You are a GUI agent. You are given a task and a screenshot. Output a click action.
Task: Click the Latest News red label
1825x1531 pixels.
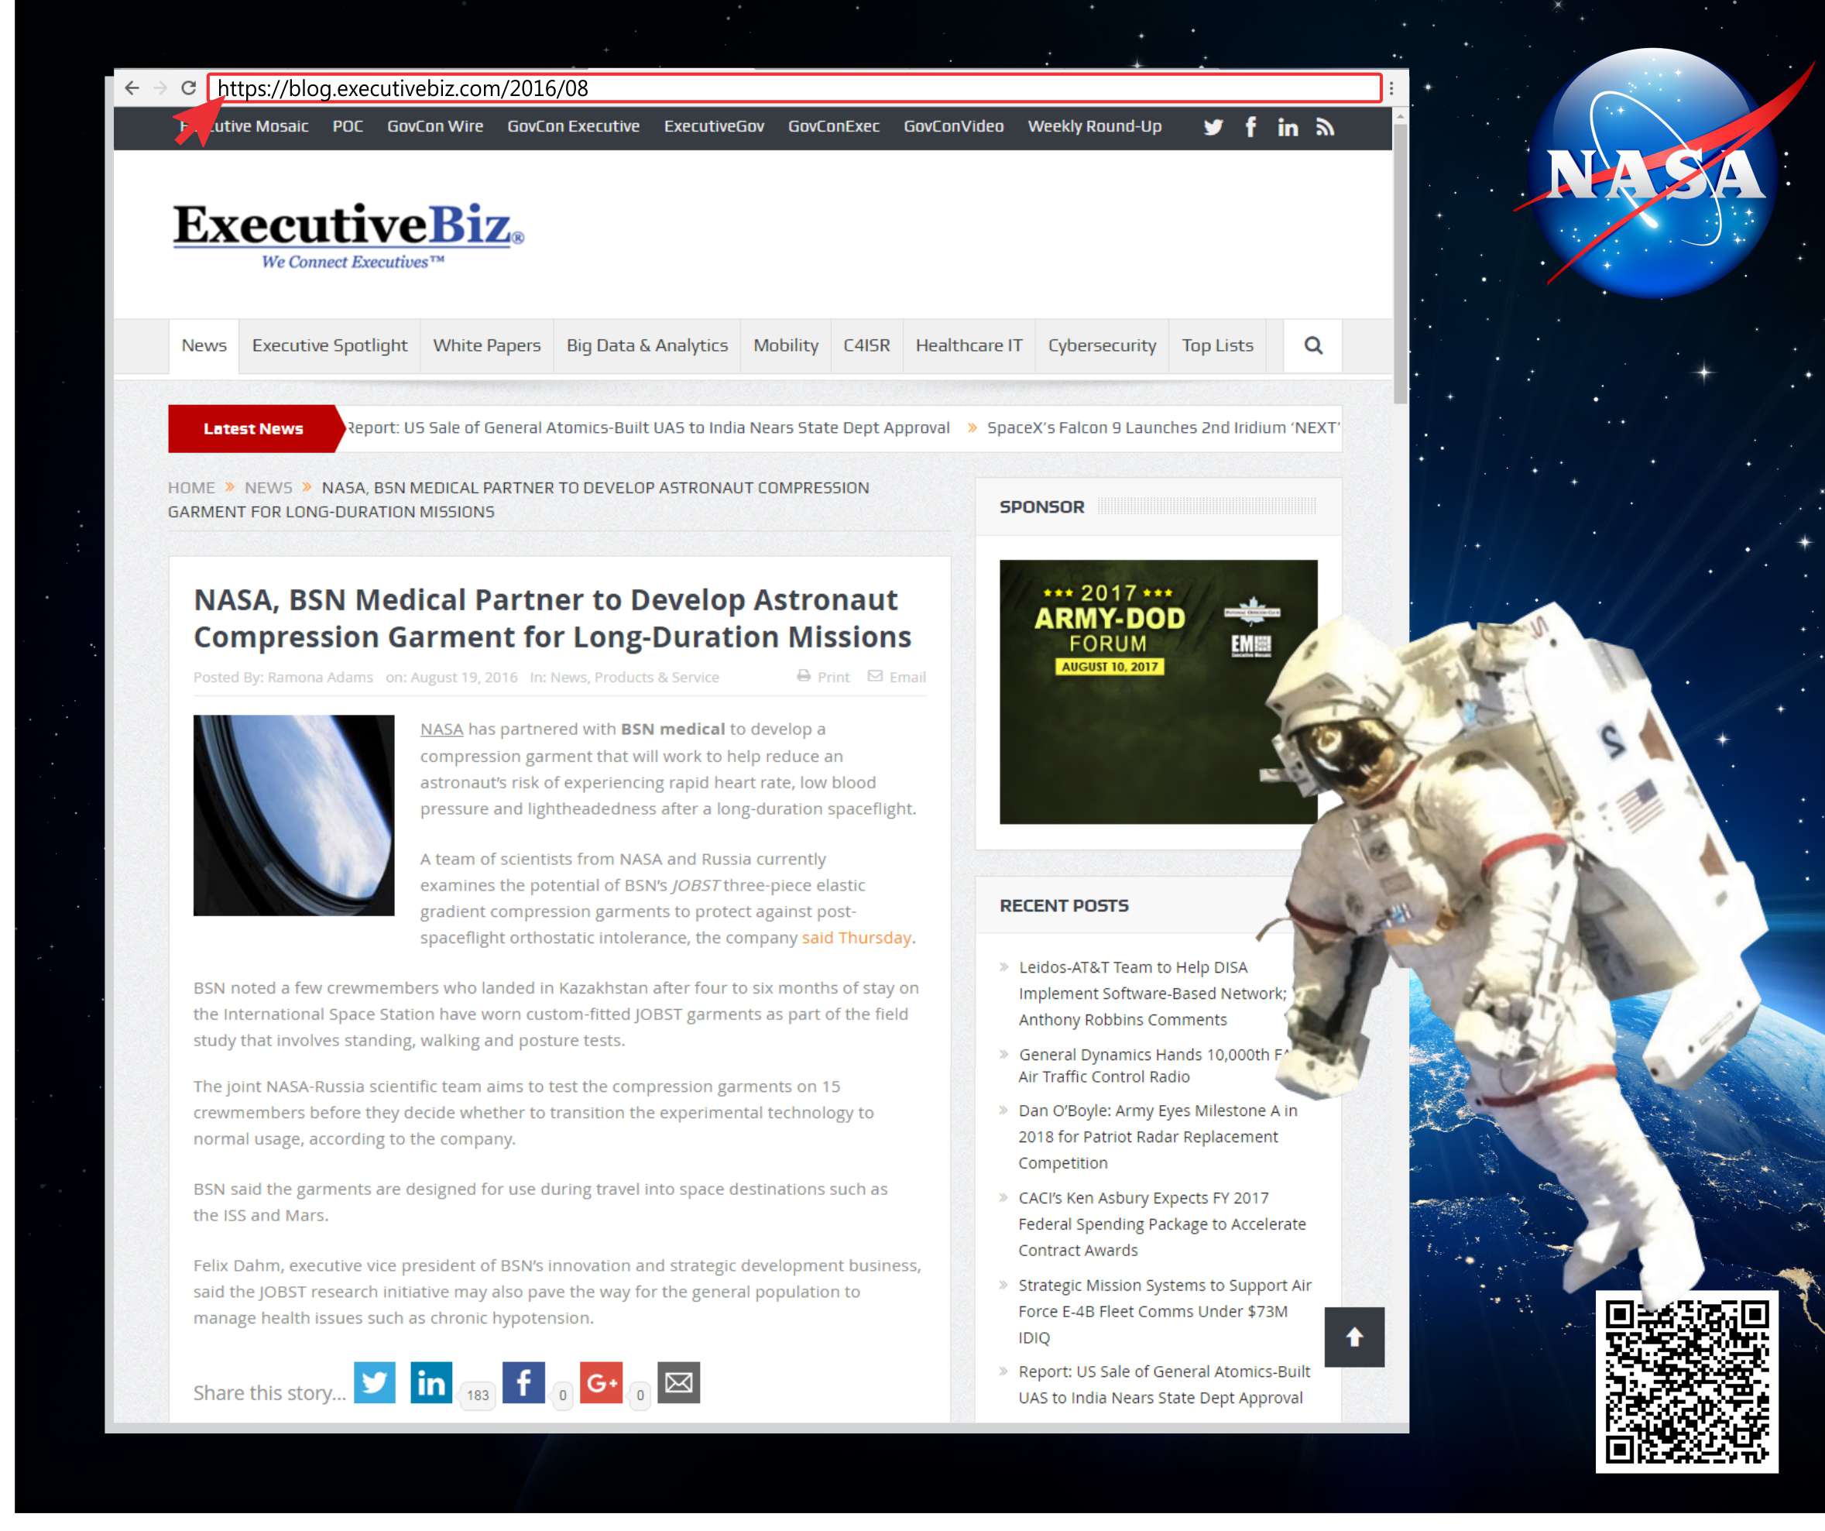[253, 428]
